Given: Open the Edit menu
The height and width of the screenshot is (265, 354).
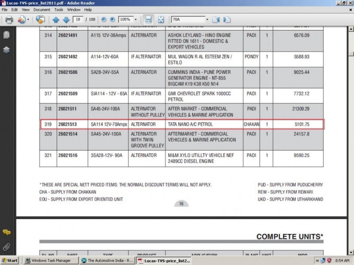Looking at the screenshot, I should point(15,10).
